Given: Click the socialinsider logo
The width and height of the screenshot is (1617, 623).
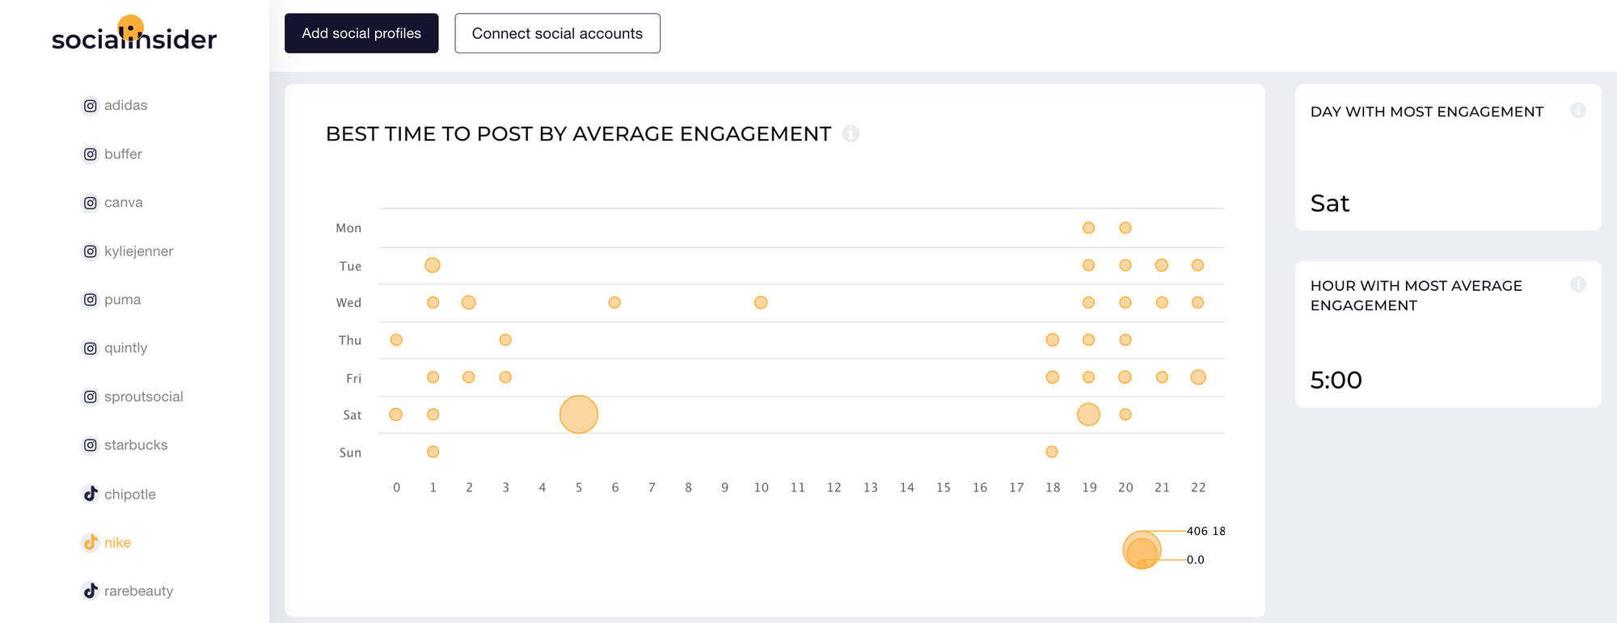Looking at the screenshot, I should coord(134,35).
